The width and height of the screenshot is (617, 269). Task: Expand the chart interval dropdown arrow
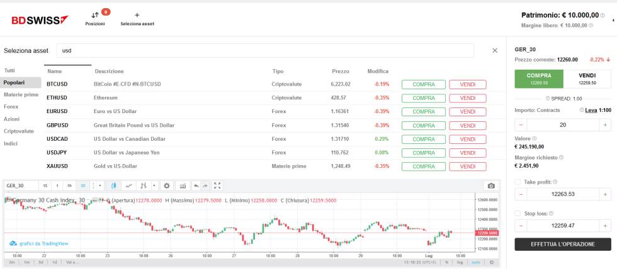[x=100, y=185]
